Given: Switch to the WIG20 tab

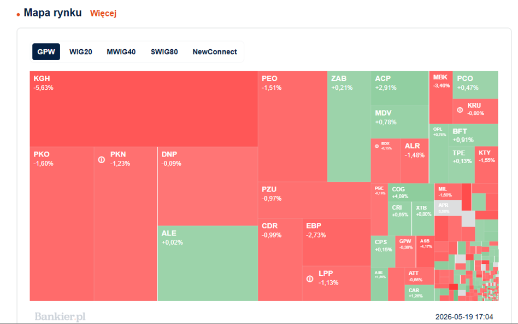Looking at the screenshot, I should [x=81, y=51].
